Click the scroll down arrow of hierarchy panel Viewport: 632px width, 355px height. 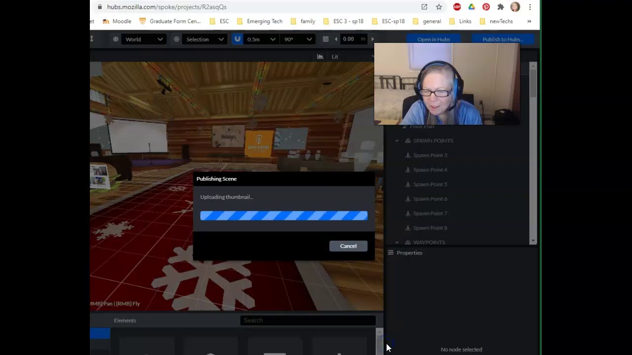pyautogui.click(x=533, y=241)
